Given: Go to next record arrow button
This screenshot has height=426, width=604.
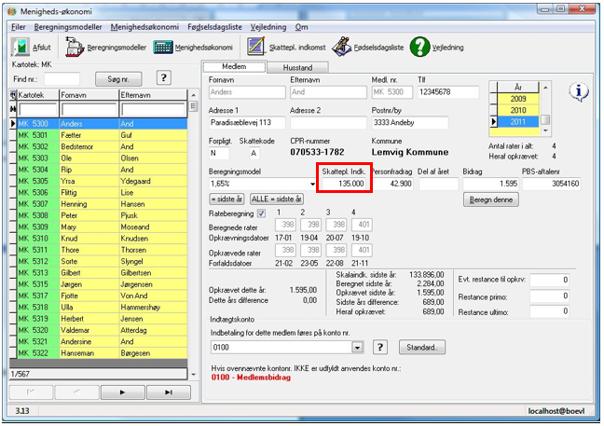Looking at the screenshot, I should (x=122, y=392).
